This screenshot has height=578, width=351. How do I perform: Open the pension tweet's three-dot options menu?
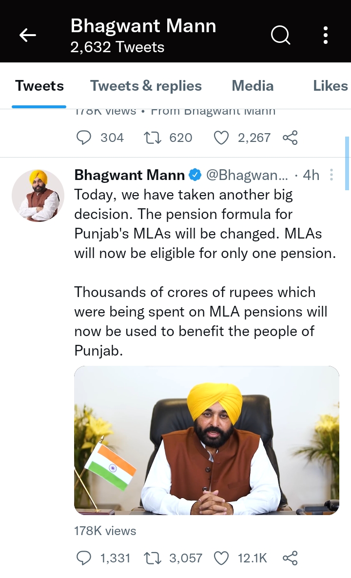click(x=331, y=175)
